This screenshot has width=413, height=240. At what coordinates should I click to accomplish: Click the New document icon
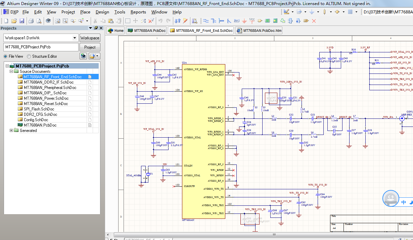coord(6,21)
